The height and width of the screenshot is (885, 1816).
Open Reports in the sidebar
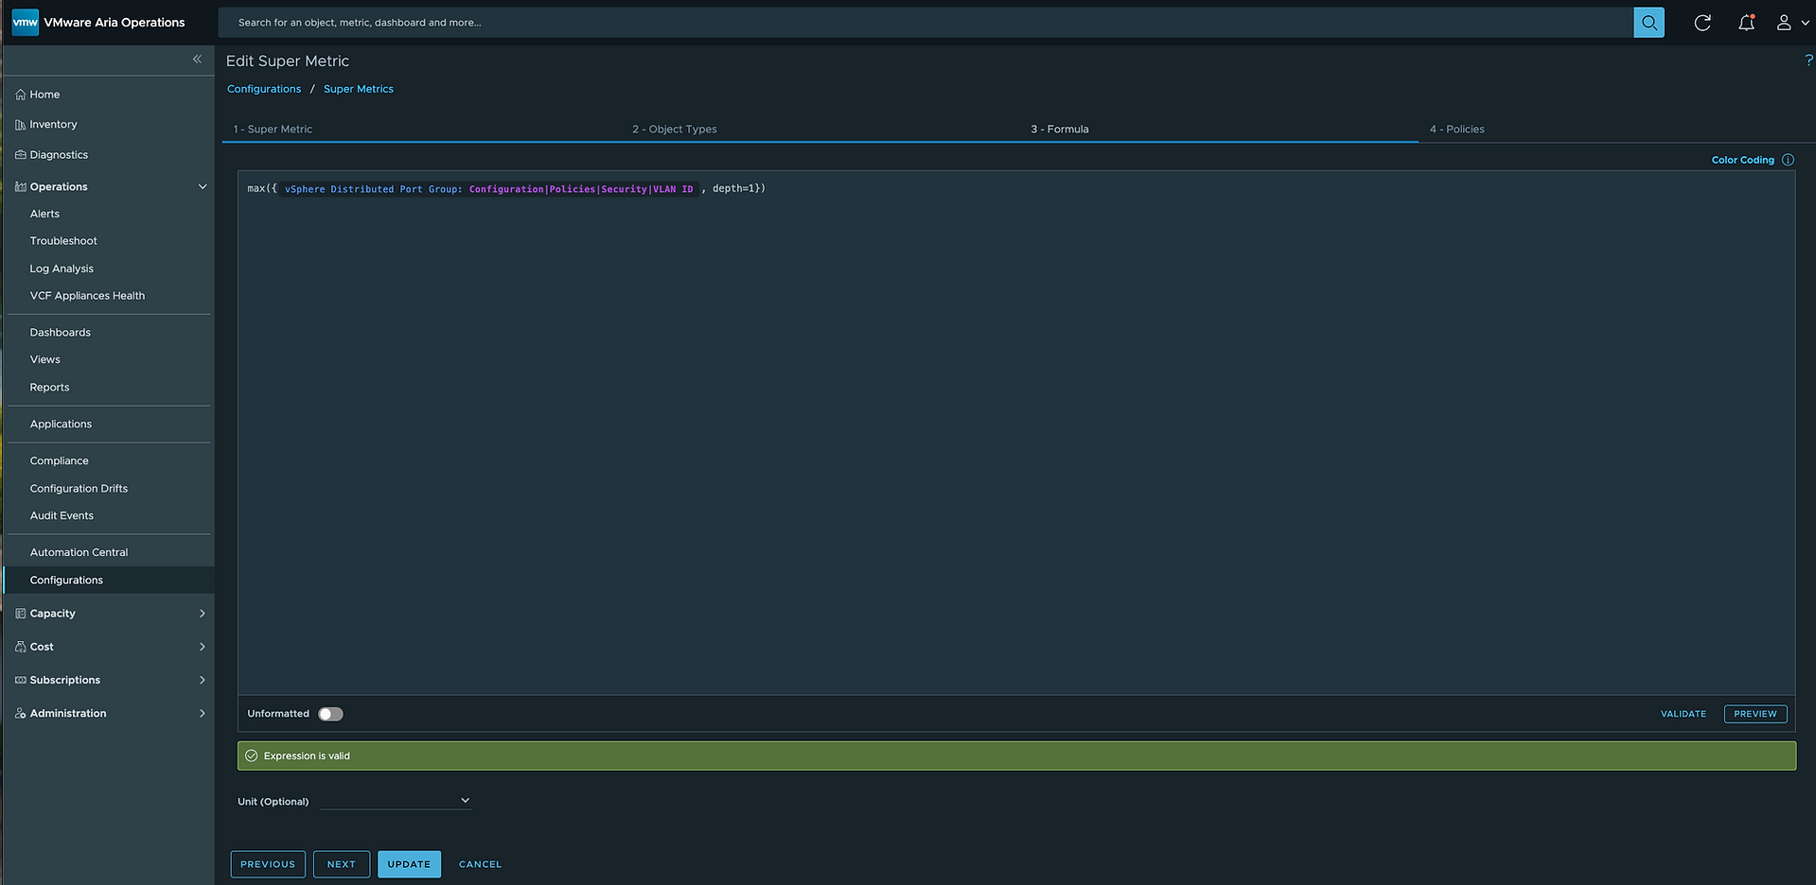pyautogui.click(x=49, y=388)
